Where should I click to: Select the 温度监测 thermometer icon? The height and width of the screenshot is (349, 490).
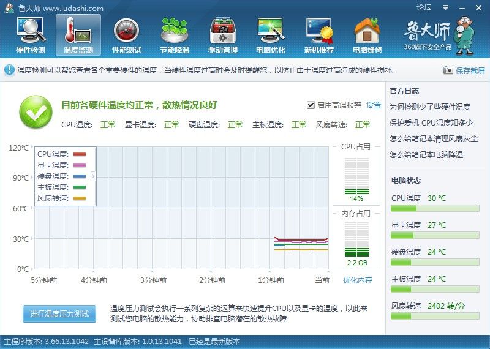(78, 35)
